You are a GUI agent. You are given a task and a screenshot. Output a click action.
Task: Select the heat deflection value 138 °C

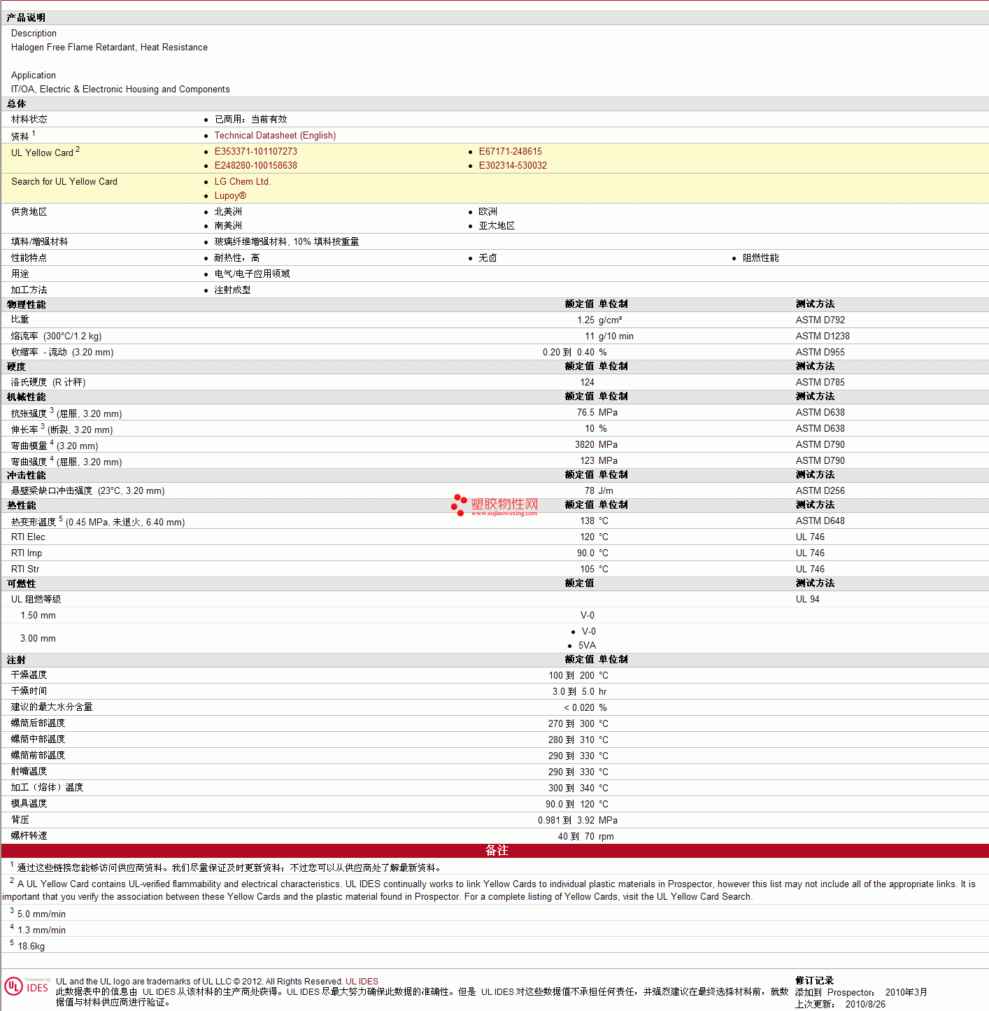[594, 521]
